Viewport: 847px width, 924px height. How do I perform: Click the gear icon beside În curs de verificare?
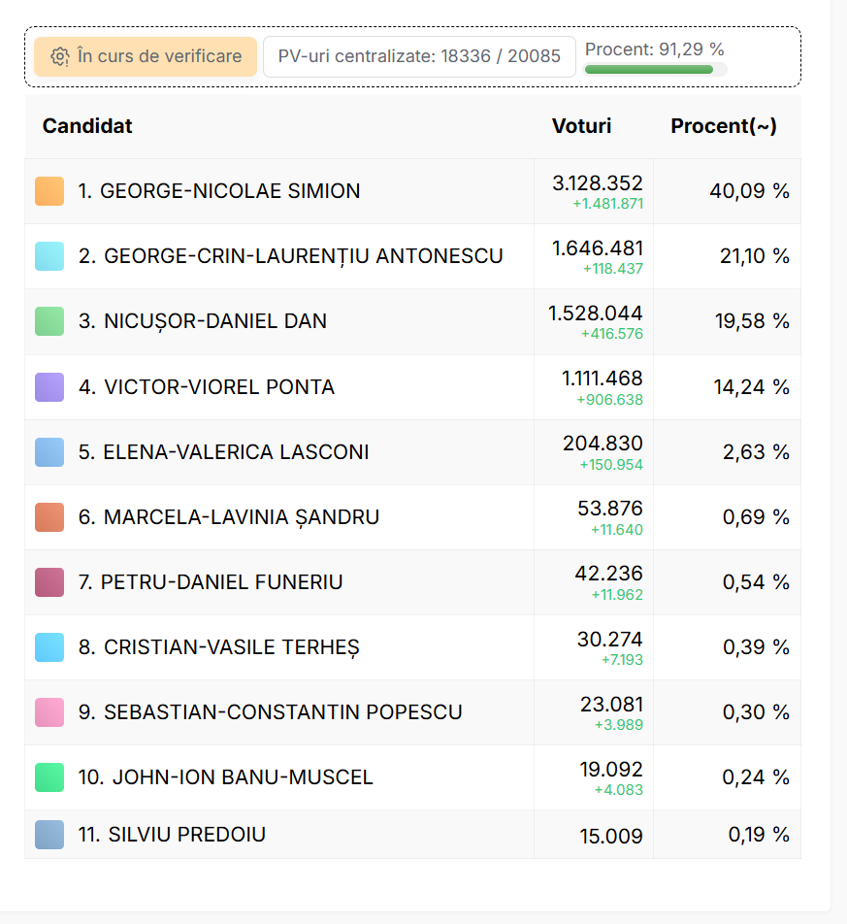pyautogui.click(x=59, y=56)
